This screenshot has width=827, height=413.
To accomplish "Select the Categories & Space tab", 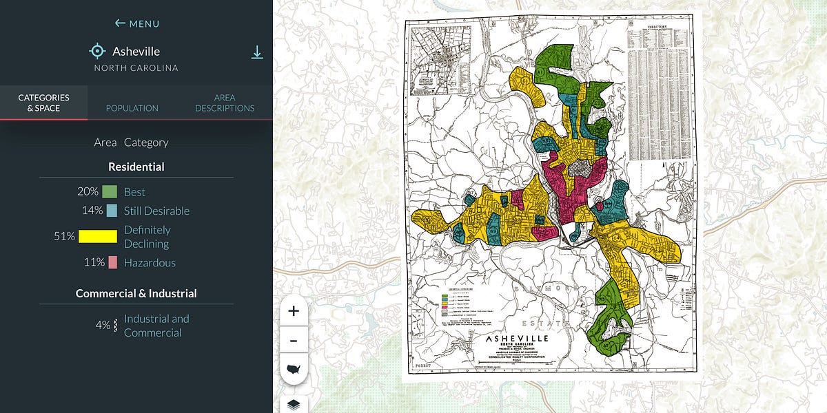I will point(43,103).
